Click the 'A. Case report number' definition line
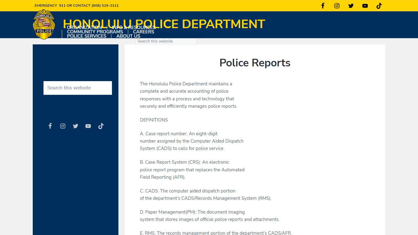Viewport: 418px width, 235px height. [179, 134]
